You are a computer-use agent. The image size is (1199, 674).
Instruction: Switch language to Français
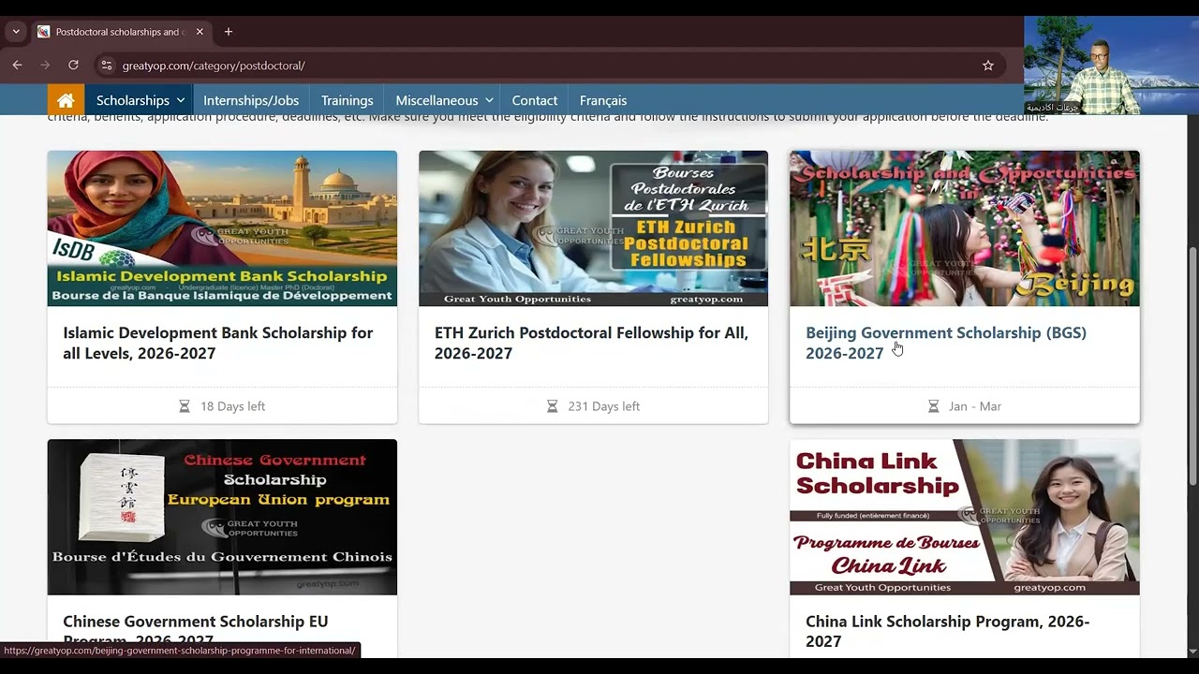coord(603,100)
